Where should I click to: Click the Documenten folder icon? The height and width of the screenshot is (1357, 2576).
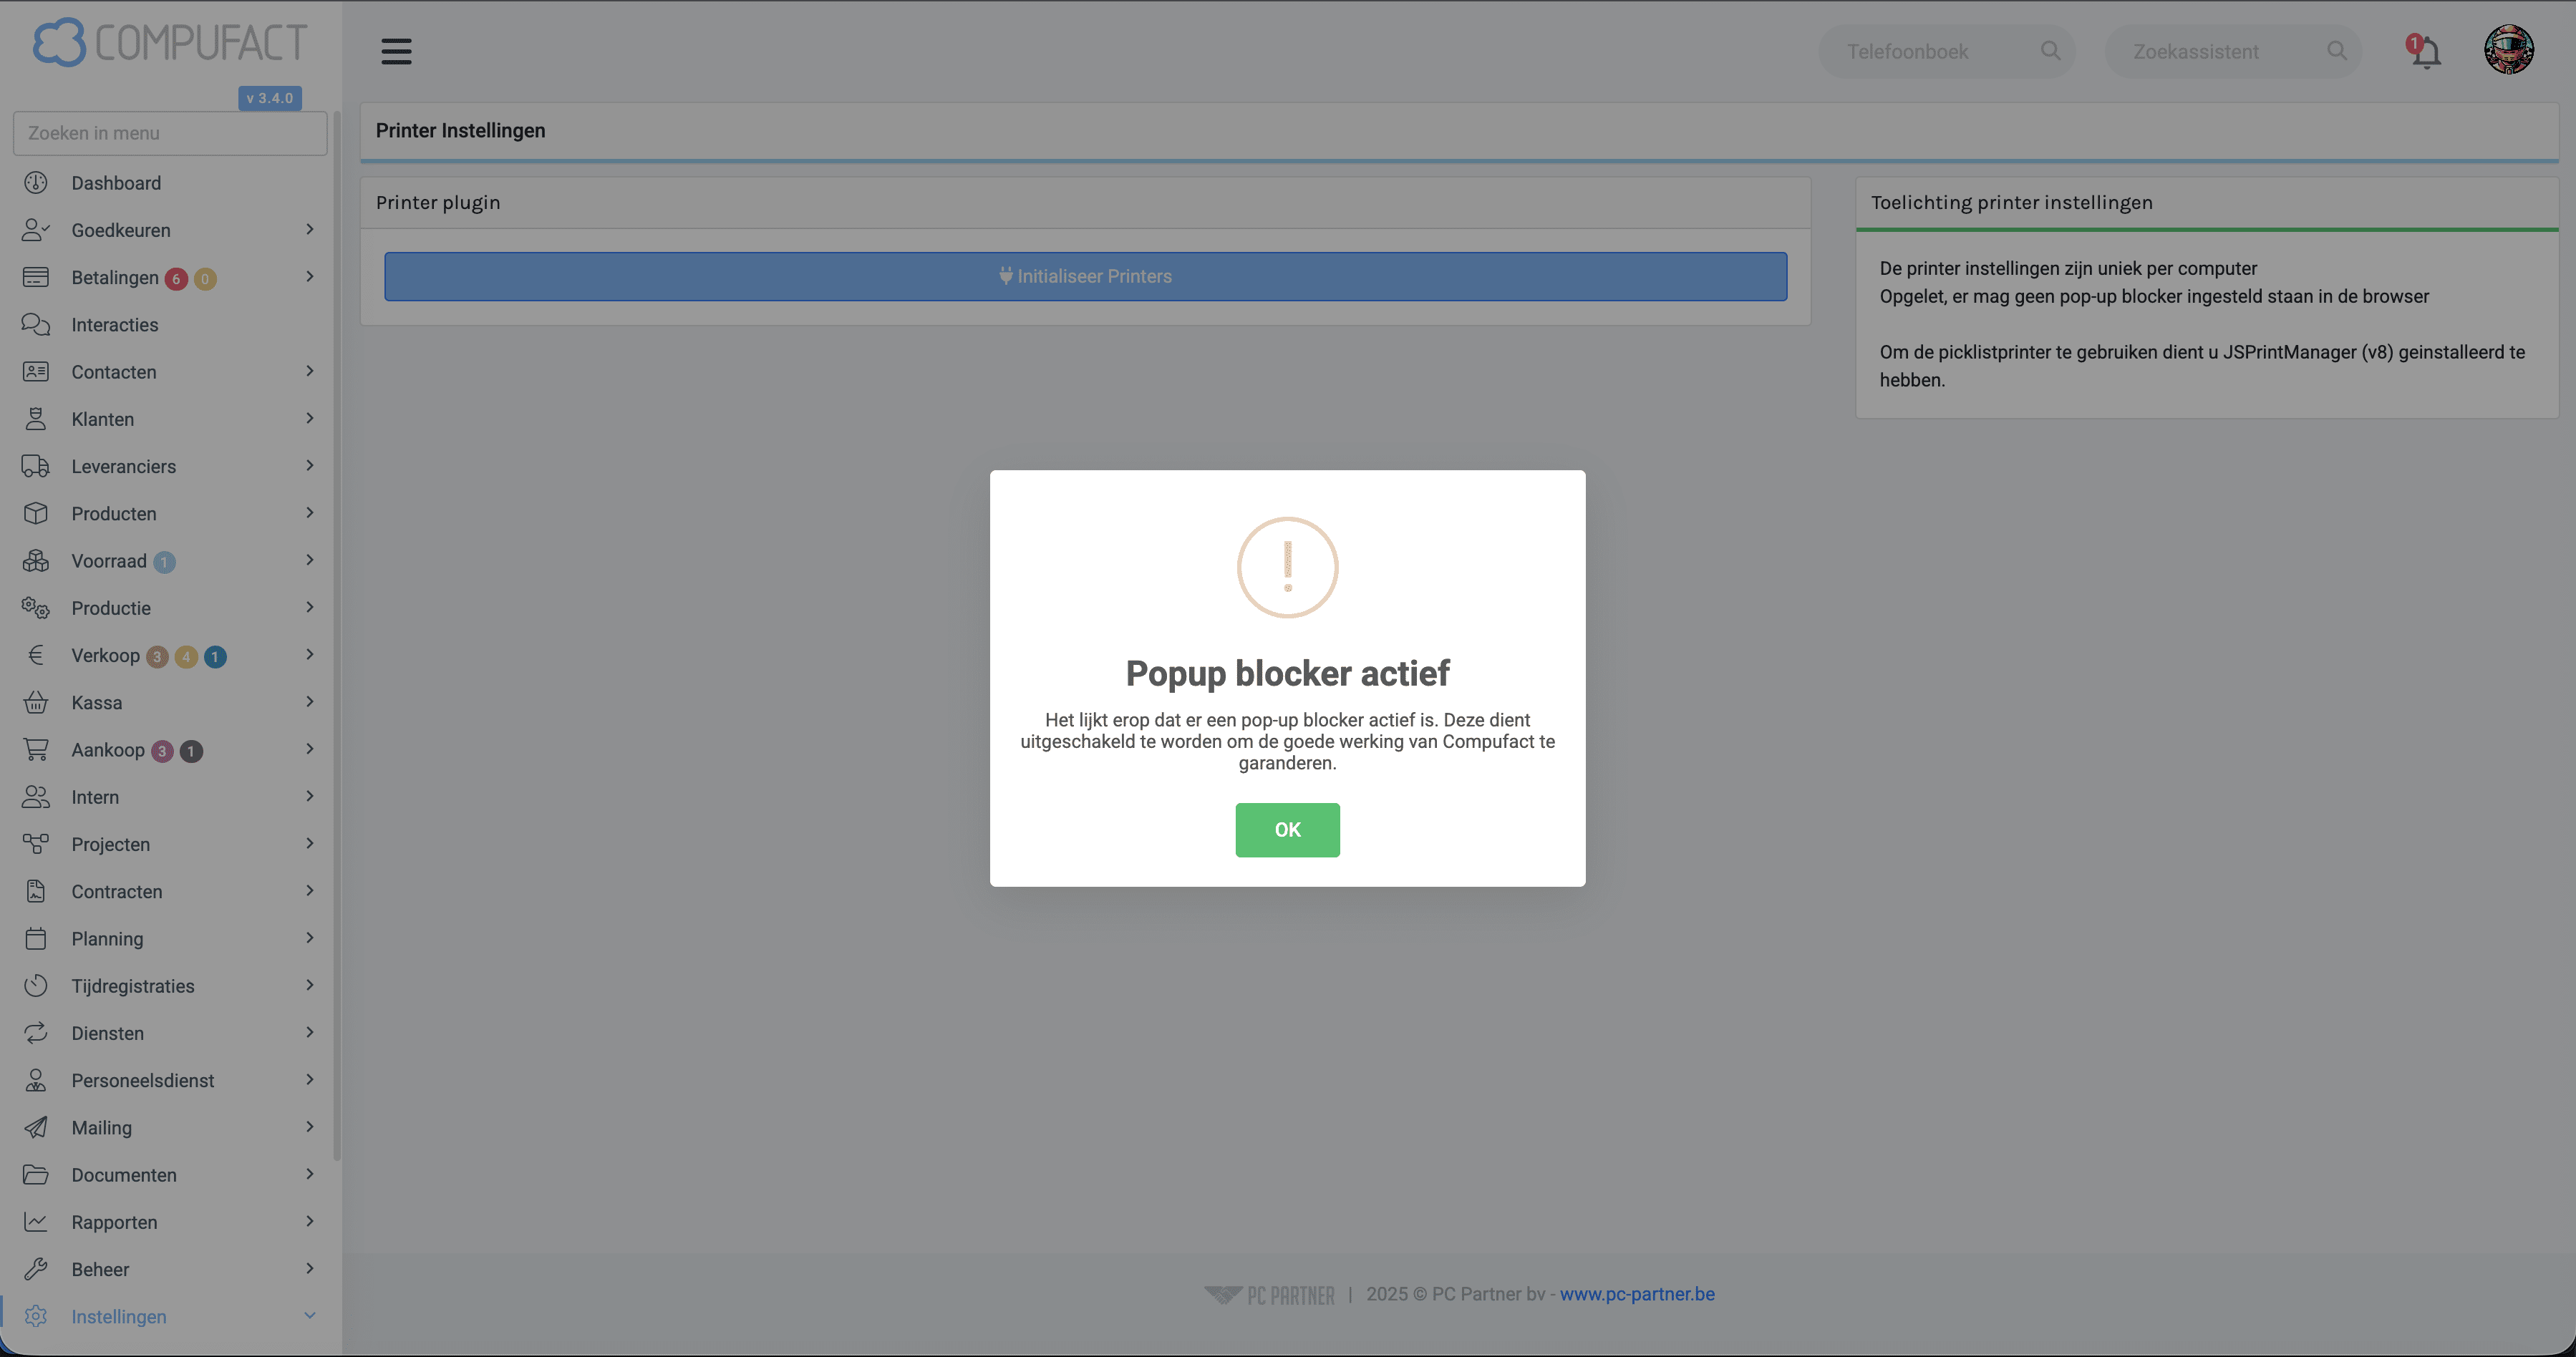click(x=36, y=1174)
